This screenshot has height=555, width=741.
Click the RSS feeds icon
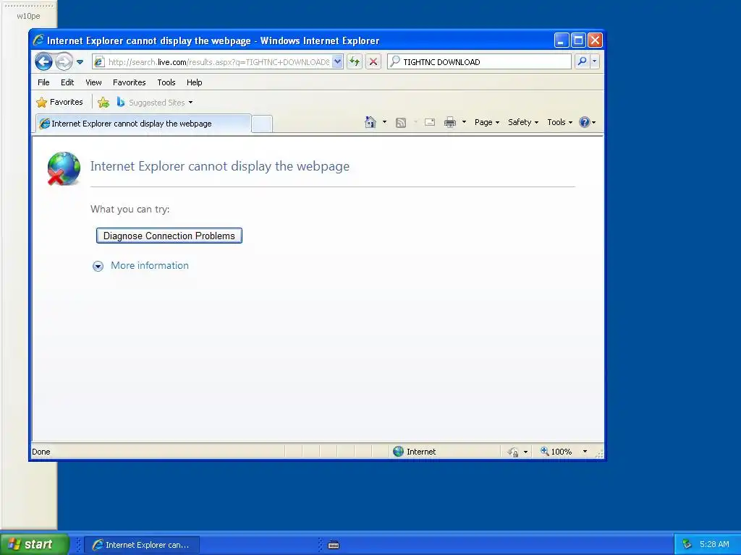click(401, 123)
